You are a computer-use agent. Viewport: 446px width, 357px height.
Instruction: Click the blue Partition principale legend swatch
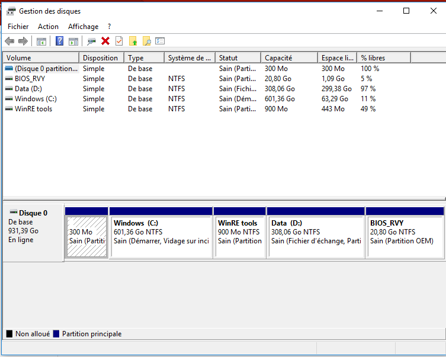coord(56,334)
